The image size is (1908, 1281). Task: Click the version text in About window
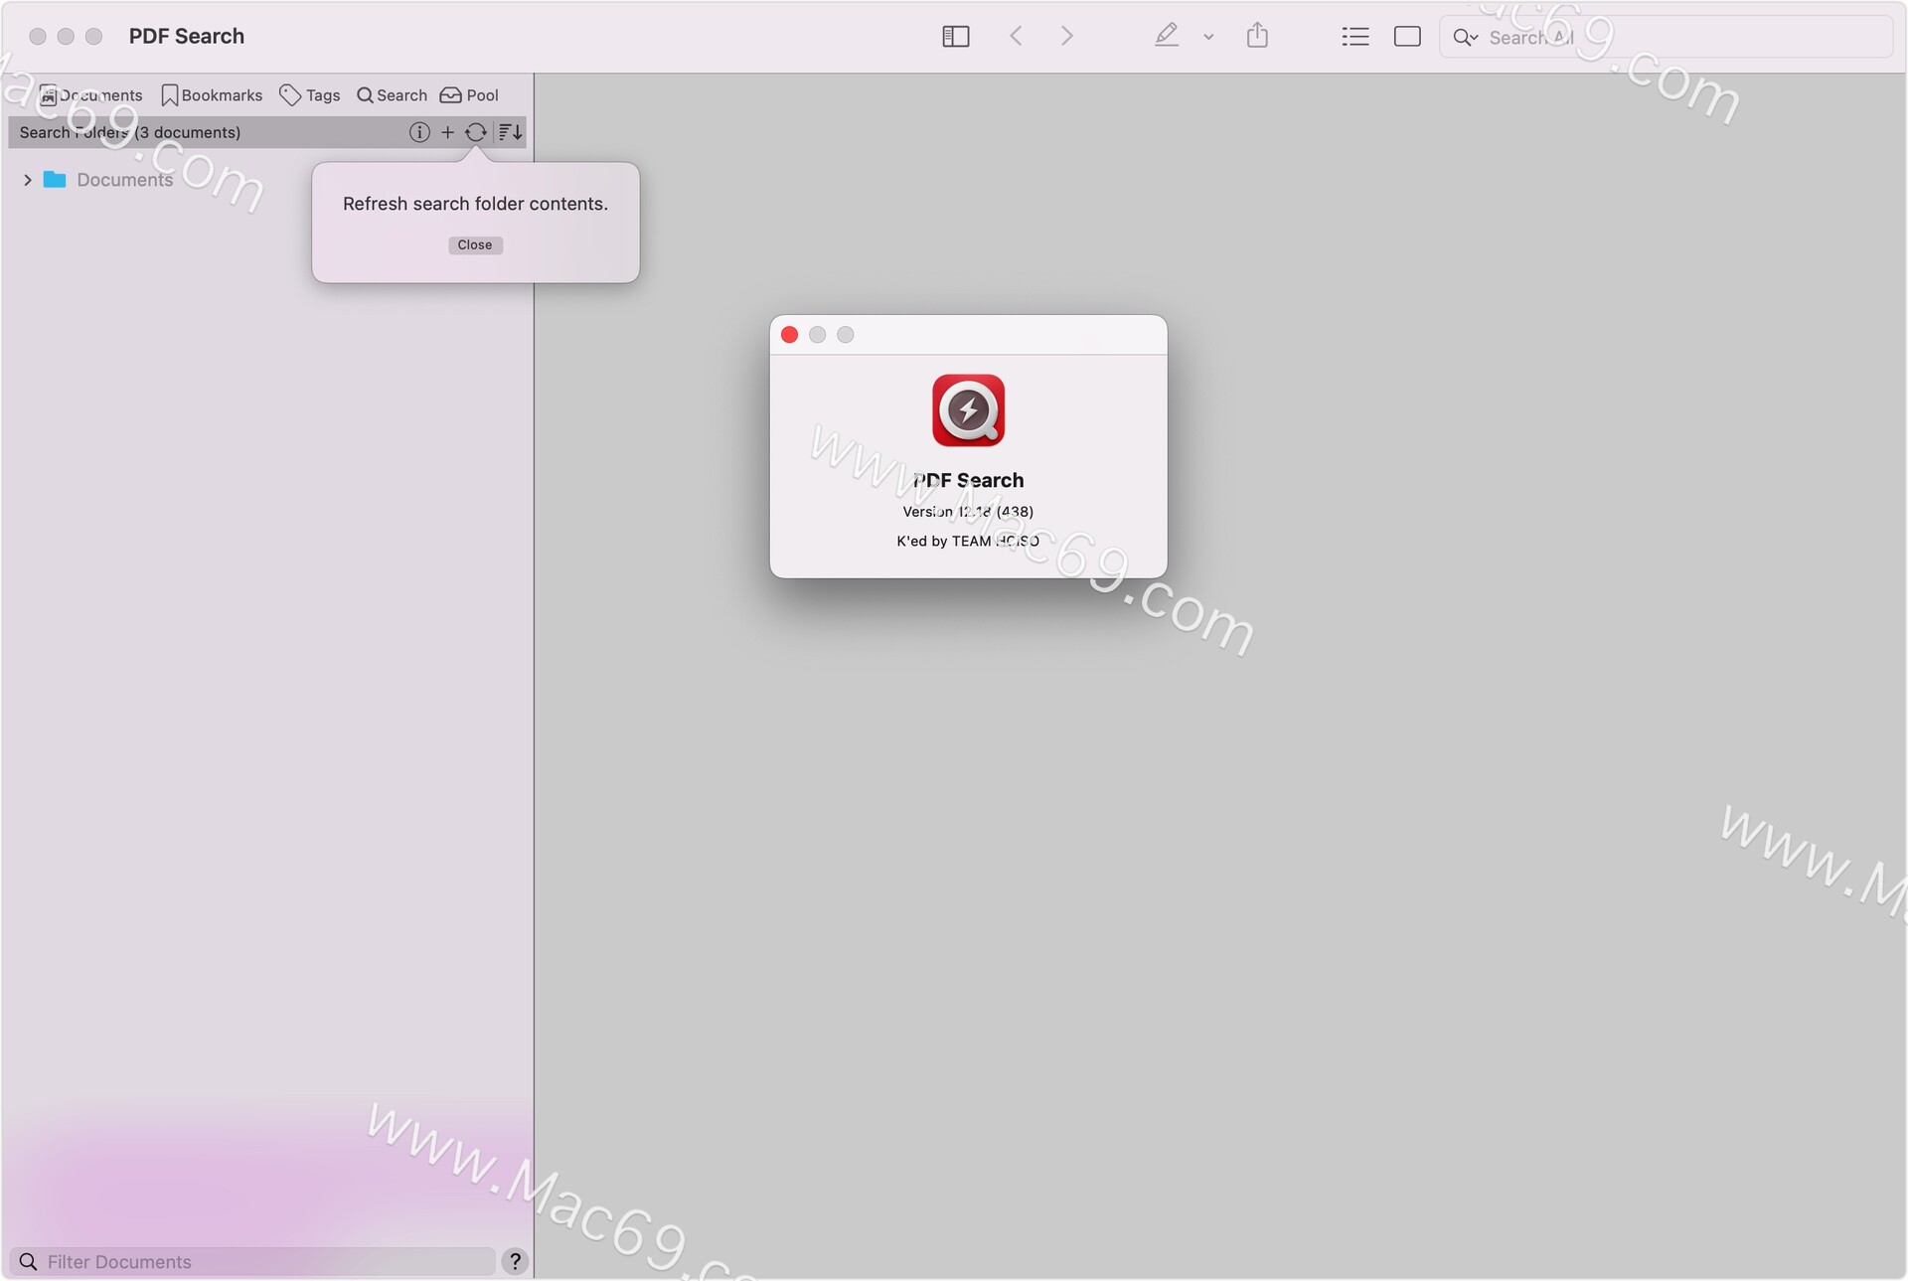tap(968, 512)
